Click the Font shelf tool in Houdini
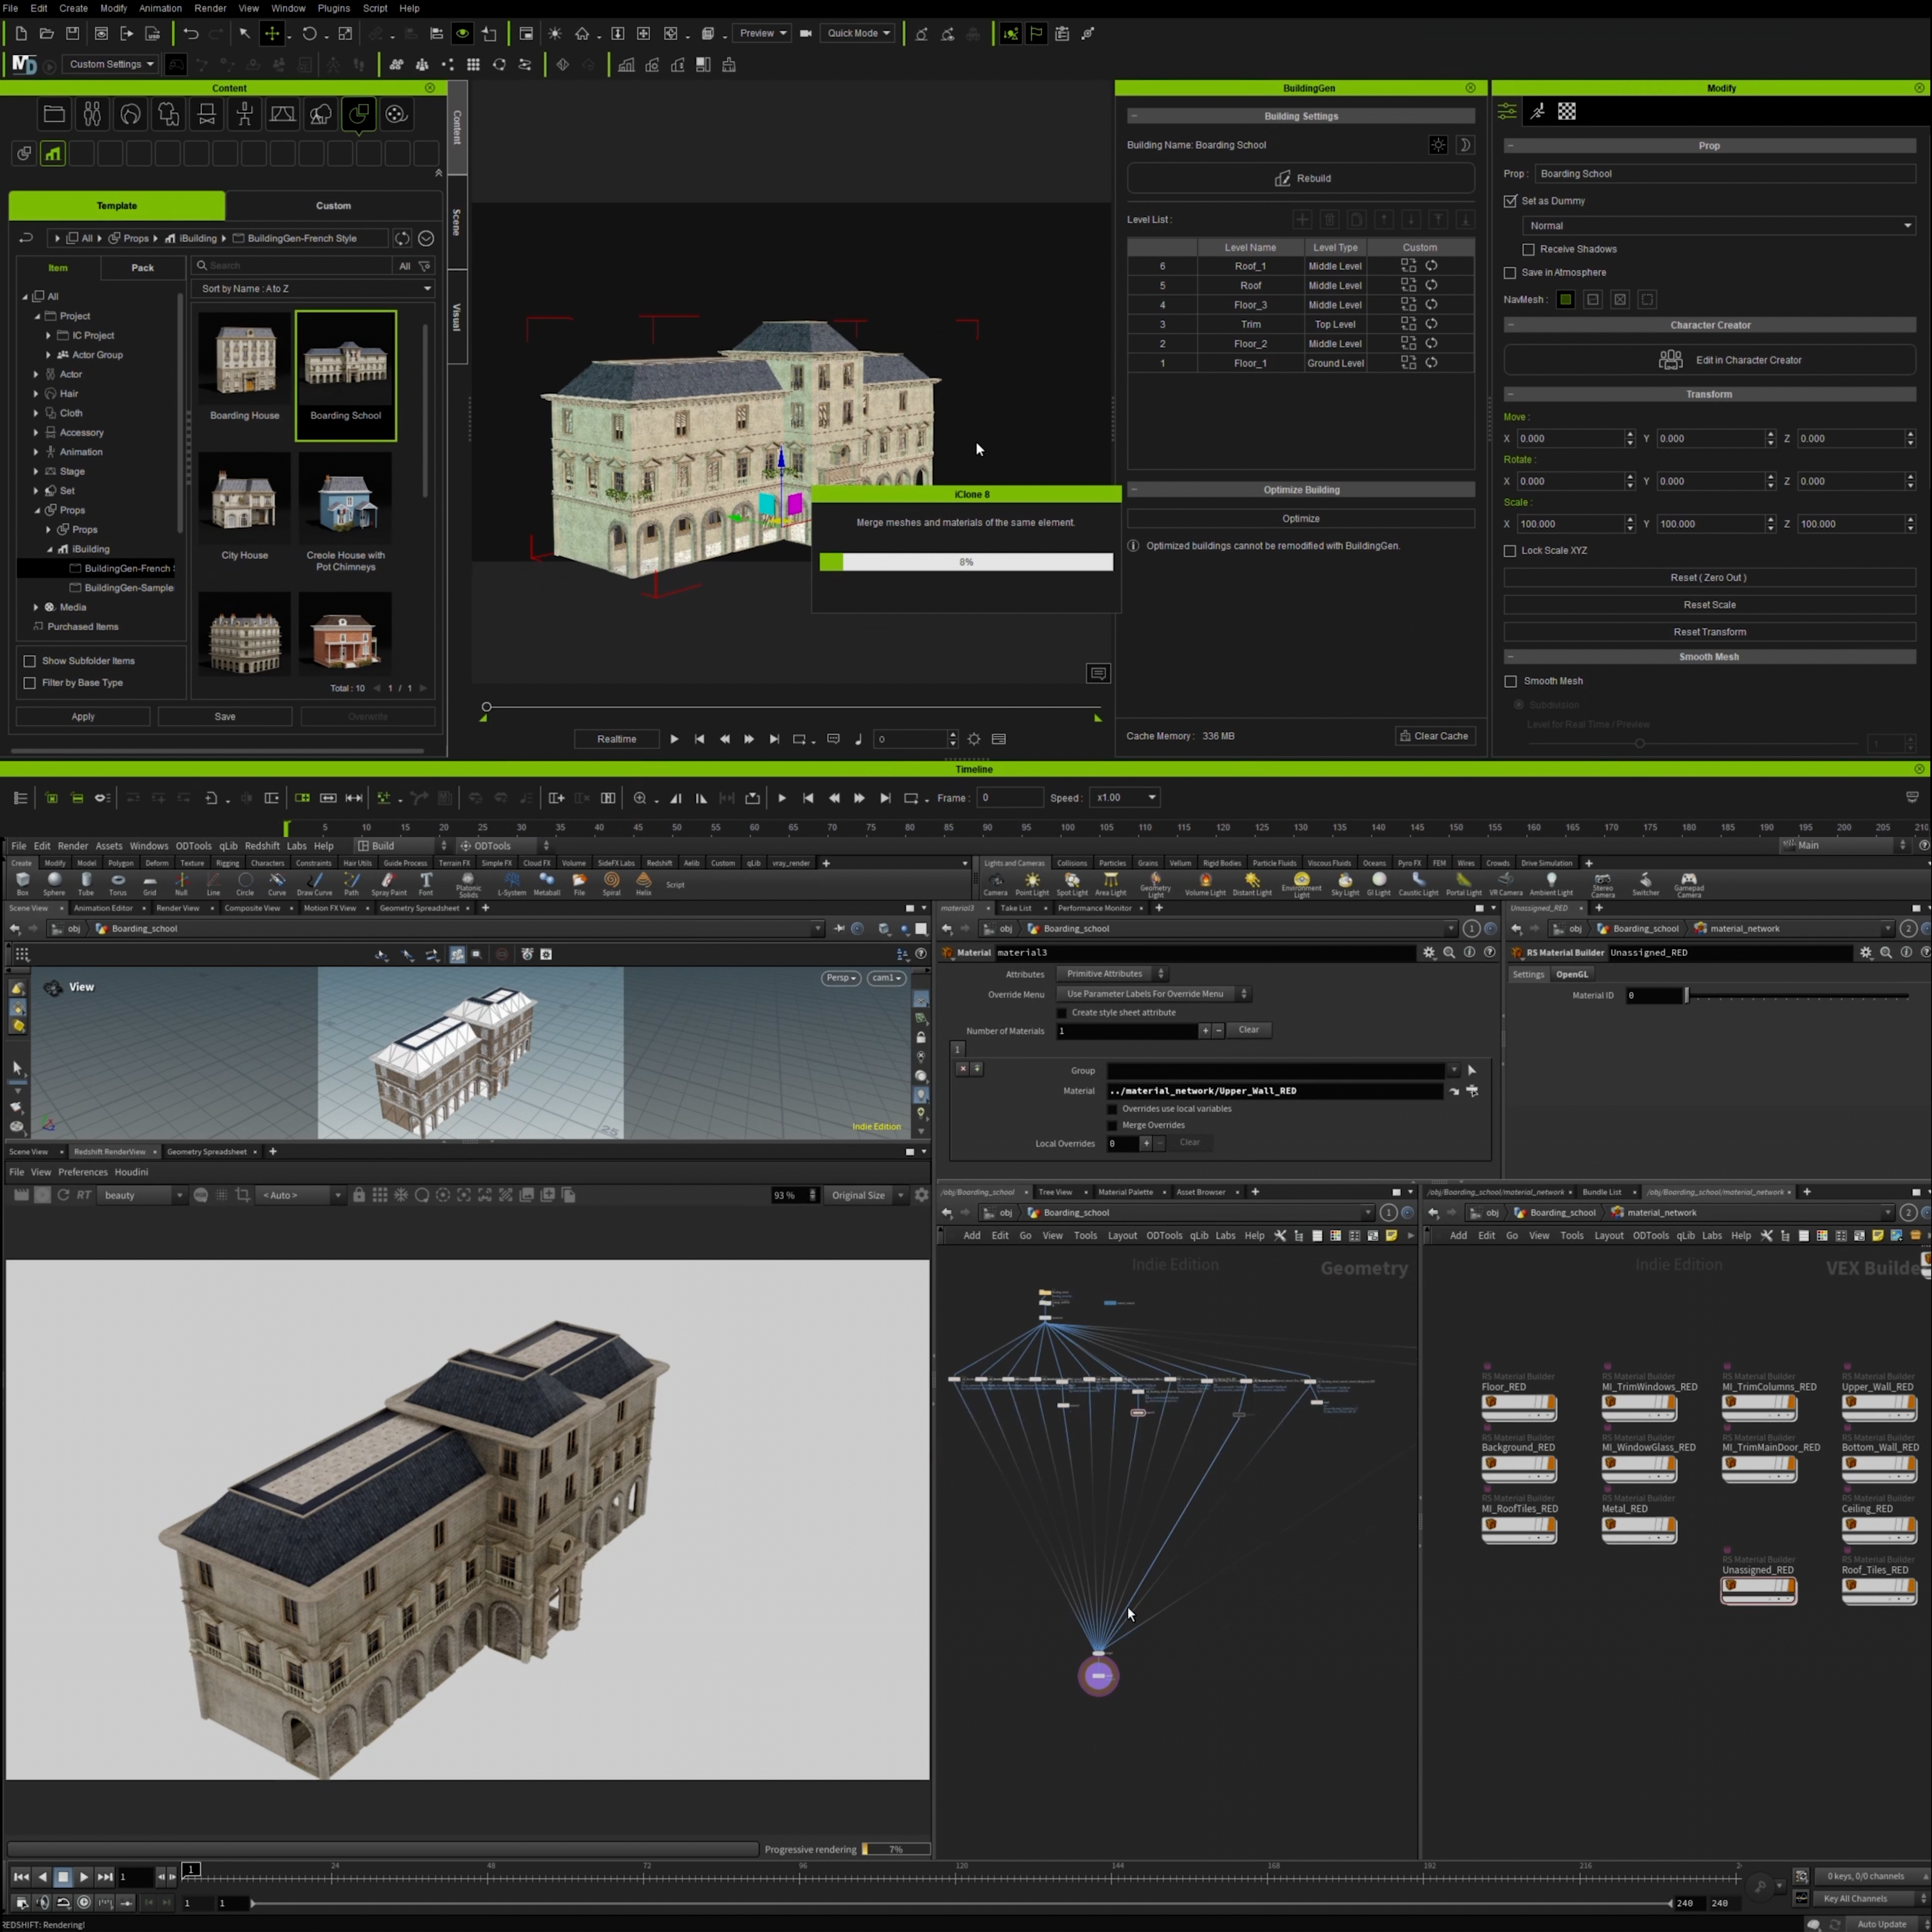Screen dimensions: 1932x1932 click(x=426, y=883)
